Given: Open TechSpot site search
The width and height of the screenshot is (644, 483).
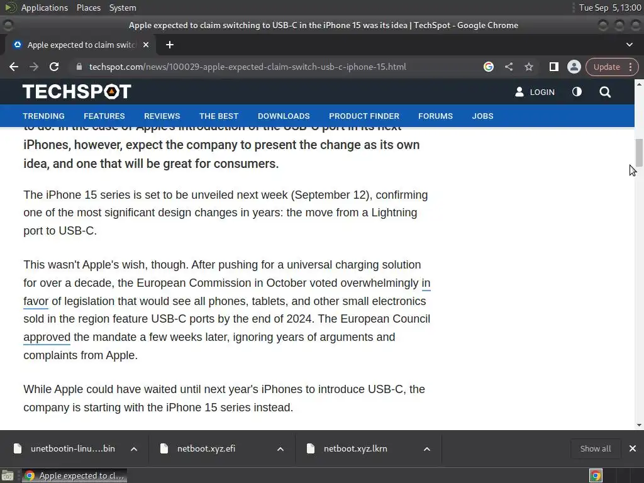Looking at the screenshot, I should 604,92.
